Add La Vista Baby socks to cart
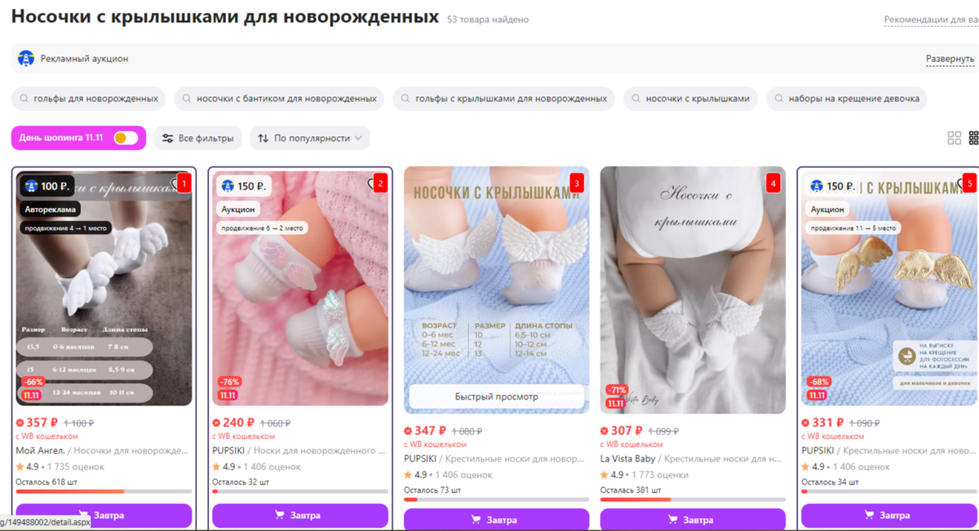 pos(693,520)
